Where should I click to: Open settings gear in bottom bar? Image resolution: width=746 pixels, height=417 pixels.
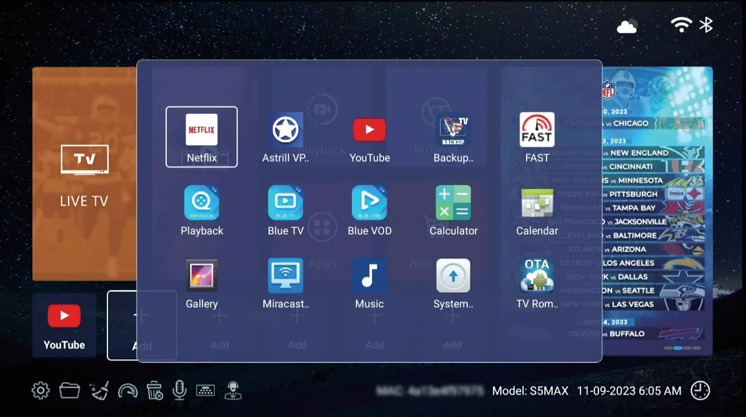(41, 391)
